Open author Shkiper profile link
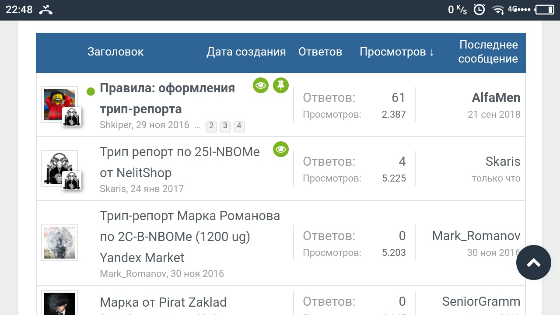This screenshot has height=315, width=560. pos(115,125)
